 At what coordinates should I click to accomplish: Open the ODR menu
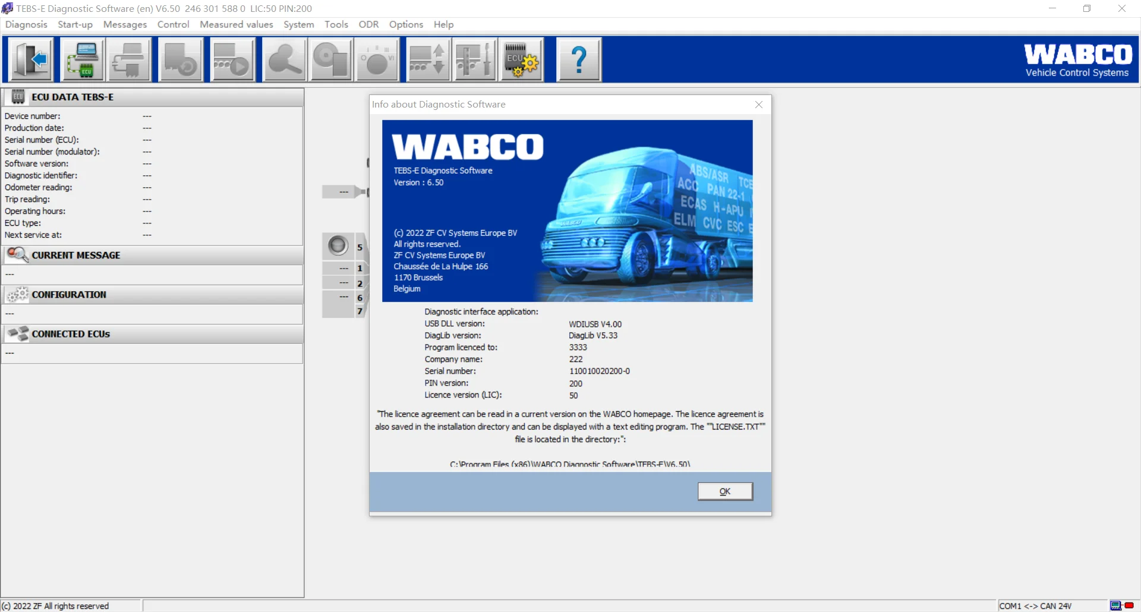(368, 24)
